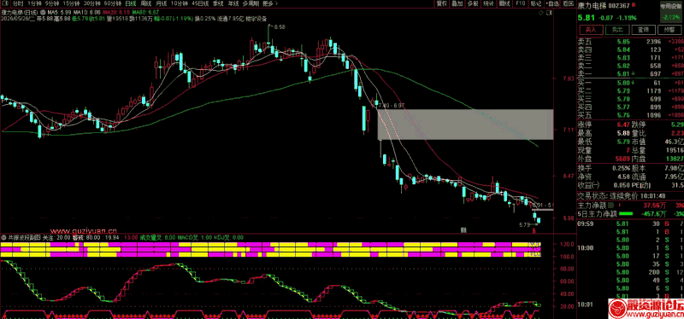This screenshot has height=319, width=684.
Task: Click the green 5日主力净额 bar
Action: pos(626,214)
